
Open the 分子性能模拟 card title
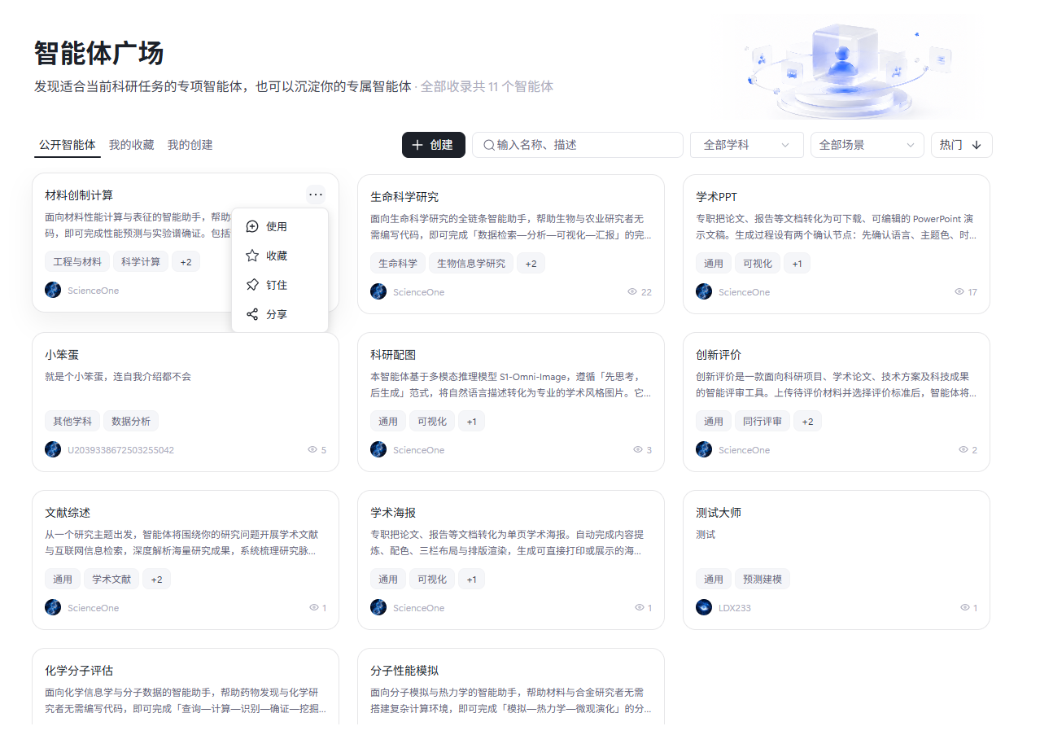click(404, 671)
